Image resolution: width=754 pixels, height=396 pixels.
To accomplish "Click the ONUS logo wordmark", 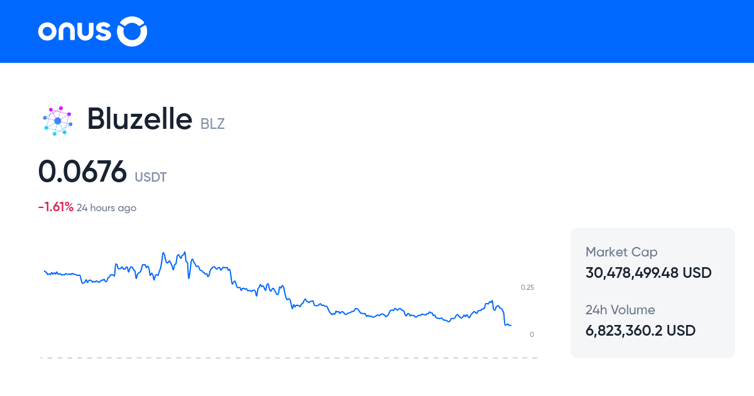I will point(75,31).
